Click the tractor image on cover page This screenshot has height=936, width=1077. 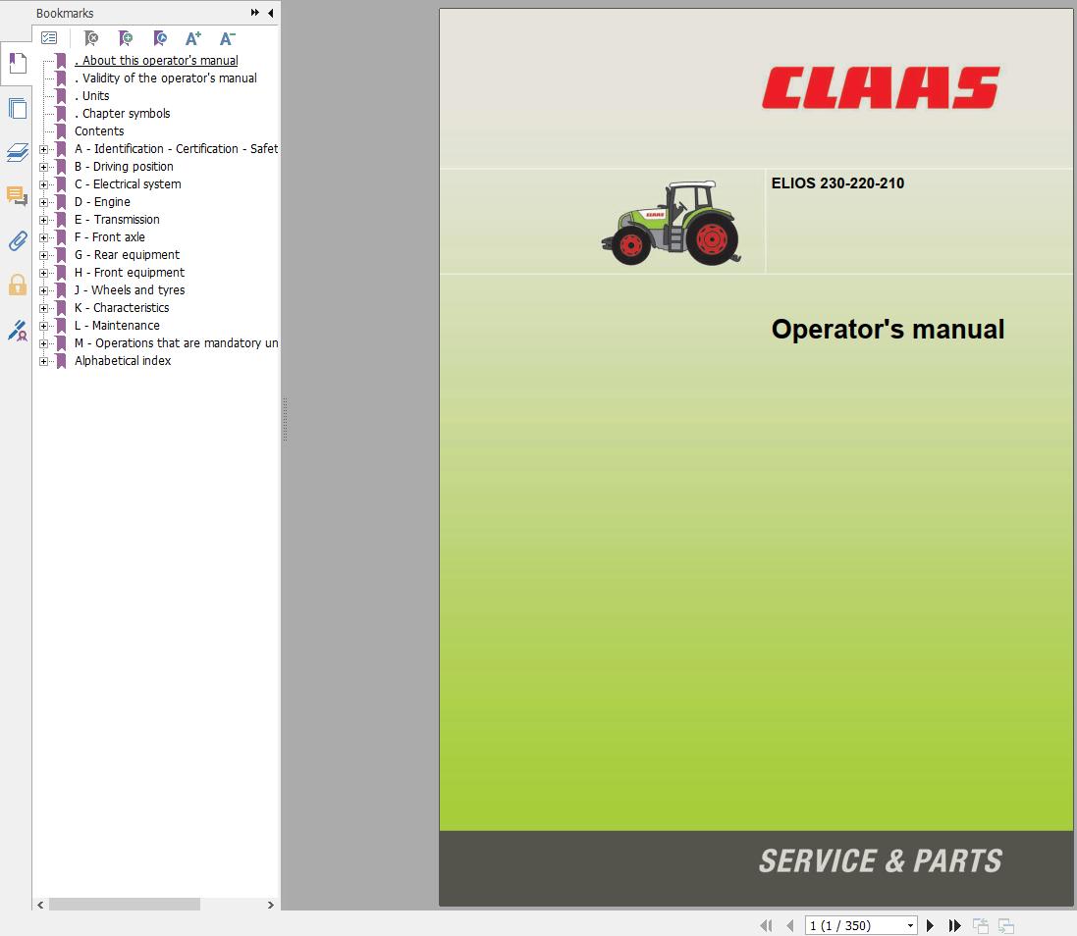pyautogui.click(x=672, y=223)
